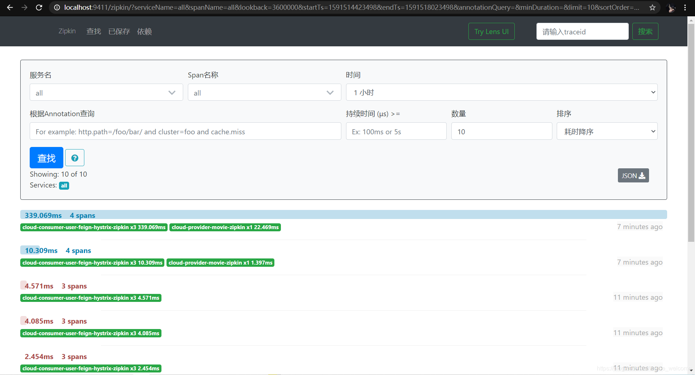This screenshot has height=375, width=695.
Task: Open the Try Lens UI button
Action: click(491, 31)
